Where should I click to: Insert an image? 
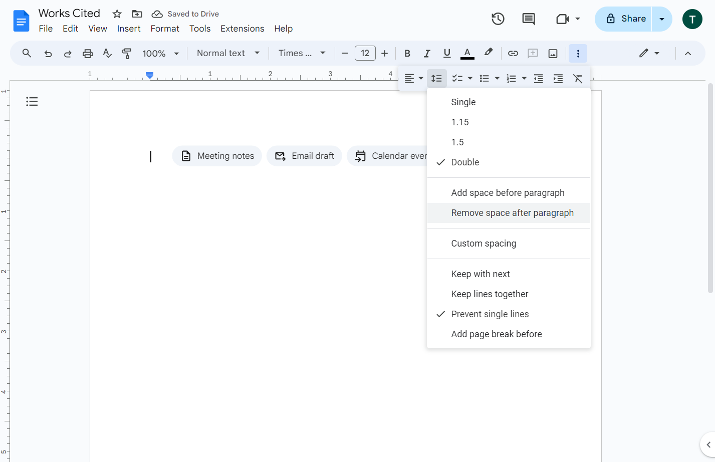(553, 53)
